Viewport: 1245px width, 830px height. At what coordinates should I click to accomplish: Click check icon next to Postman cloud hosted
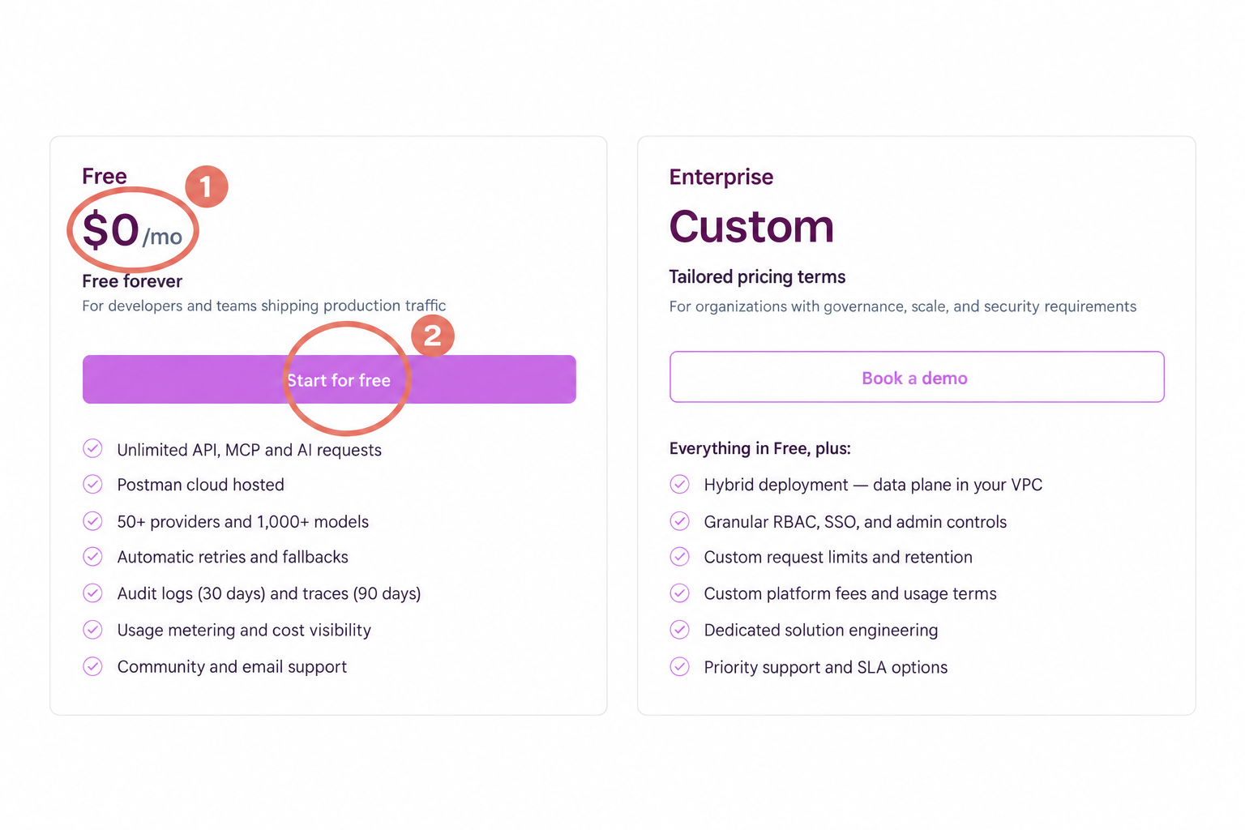coord(93,484)
